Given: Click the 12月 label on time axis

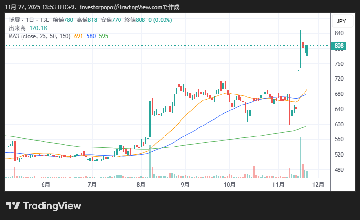Looking at the screenshot, I should click(x=318, y=184).
